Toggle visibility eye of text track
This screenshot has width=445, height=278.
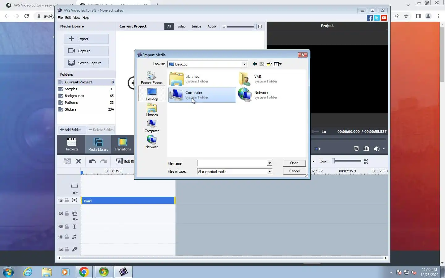61,227
